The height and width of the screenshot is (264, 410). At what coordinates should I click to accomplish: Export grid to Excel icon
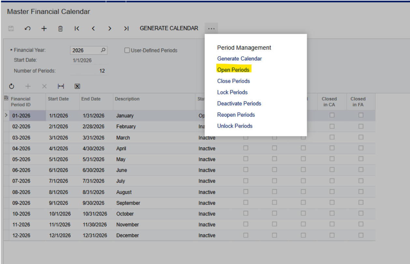click(77, 86)
